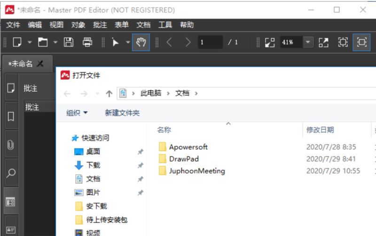The height and width of the screenshot is (236, 376).
Task: Open the bookmarks sidebar panel icon
Action: pyautogui.click(x=11, y=116)
